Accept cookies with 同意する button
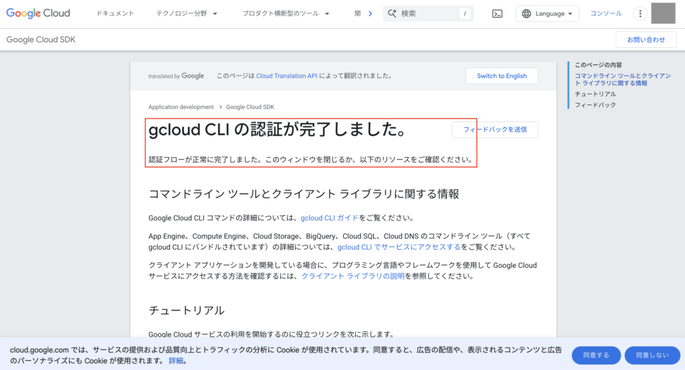 tap(596, 355)
